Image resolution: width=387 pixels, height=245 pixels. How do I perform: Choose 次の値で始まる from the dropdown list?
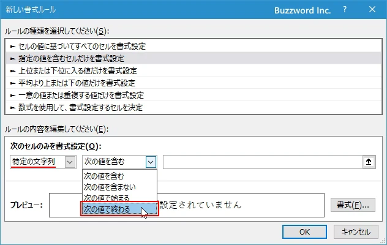pyautogui.click(x=119, y=198)
